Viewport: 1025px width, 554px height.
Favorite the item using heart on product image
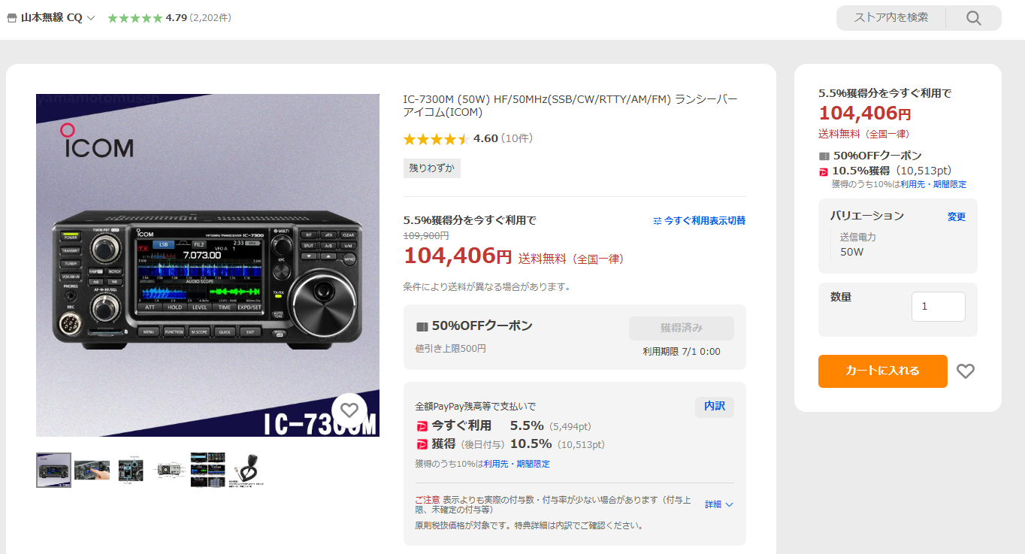click(349, 410)
